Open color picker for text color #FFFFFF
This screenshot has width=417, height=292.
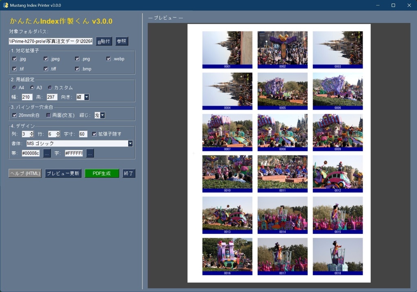pyautogui.click(x=90, y=153)
